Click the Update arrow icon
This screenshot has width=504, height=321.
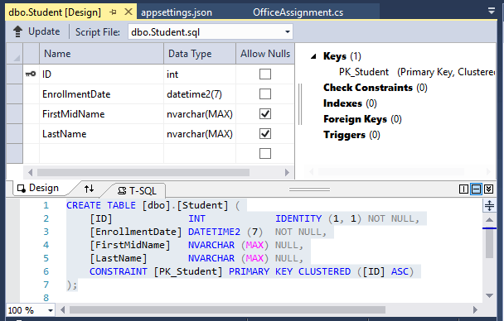click(x=17, y=31)
